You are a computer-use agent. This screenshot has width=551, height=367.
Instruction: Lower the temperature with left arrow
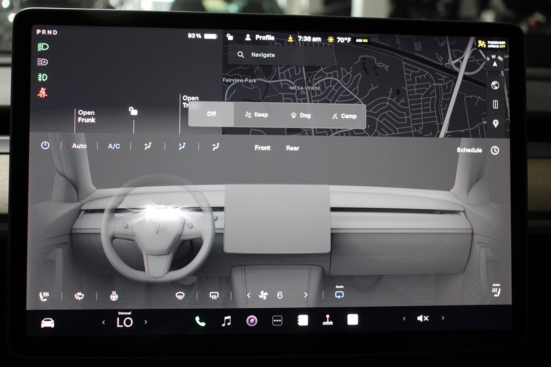[103, 322]
